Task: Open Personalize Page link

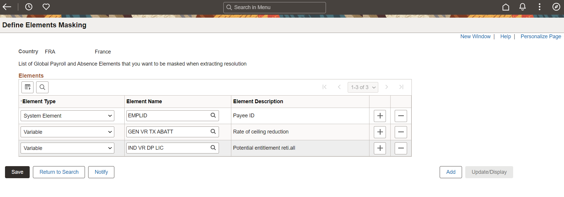Action: [x=541, y=36]
